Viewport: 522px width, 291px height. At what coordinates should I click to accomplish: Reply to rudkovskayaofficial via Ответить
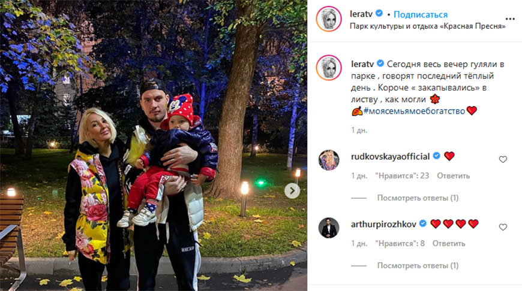(x=453, y=175)
